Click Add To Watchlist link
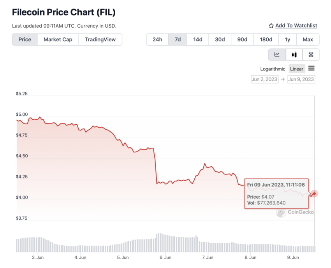This screenshot has height=268, width=331. click(x=296, y=26)
